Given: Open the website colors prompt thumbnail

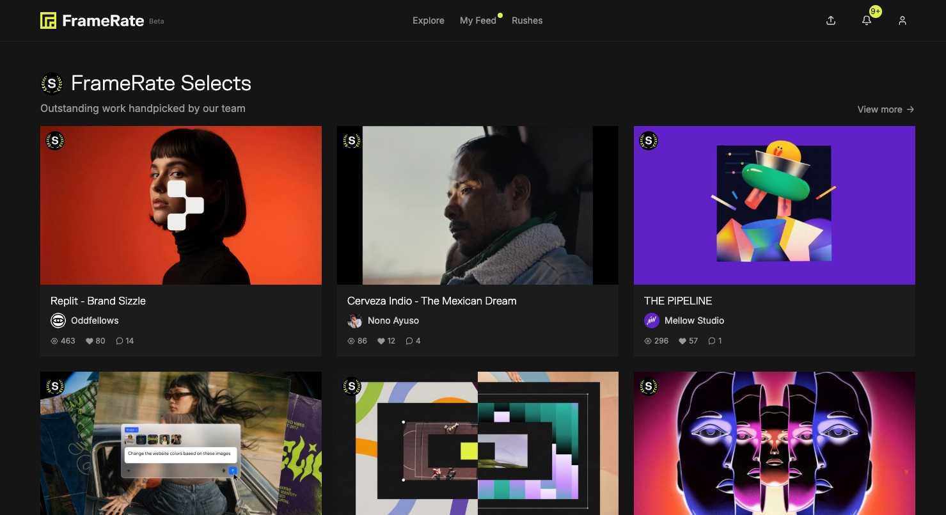Looking at the screenshot, I should (x=181, y=443).
